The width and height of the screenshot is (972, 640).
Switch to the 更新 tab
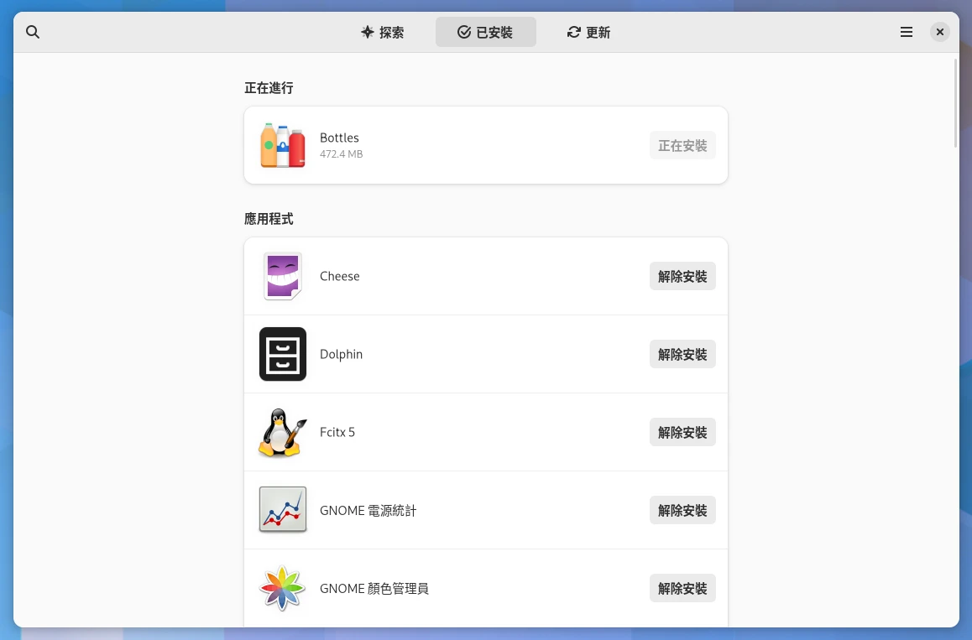pyautogui.click(x=589, y=32)
